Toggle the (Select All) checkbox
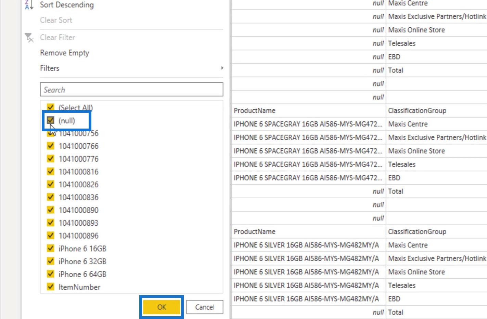This screenshot has width=487, height=319. [51, 107]
